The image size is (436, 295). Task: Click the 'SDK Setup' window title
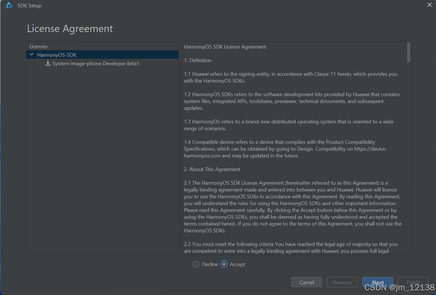pyautogui.click(x=29, y=6)
